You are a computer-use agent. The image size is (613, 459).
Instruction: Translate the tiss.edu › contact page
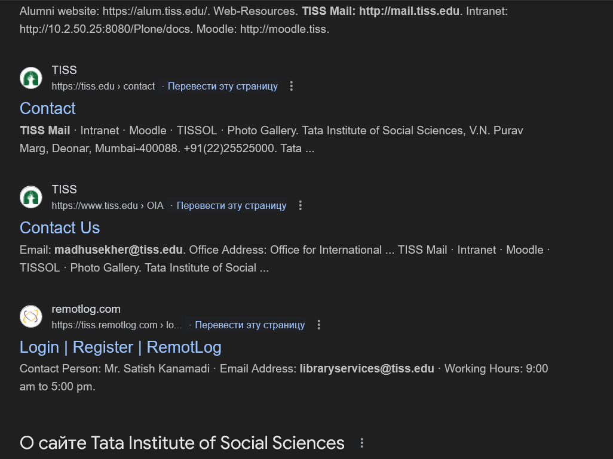(x=222, y=86)
